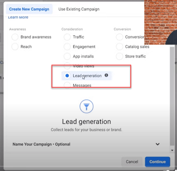This screenshot has width=177, height=171.
Task: Click the scrollbar down arrow
Action: (172, 150)
